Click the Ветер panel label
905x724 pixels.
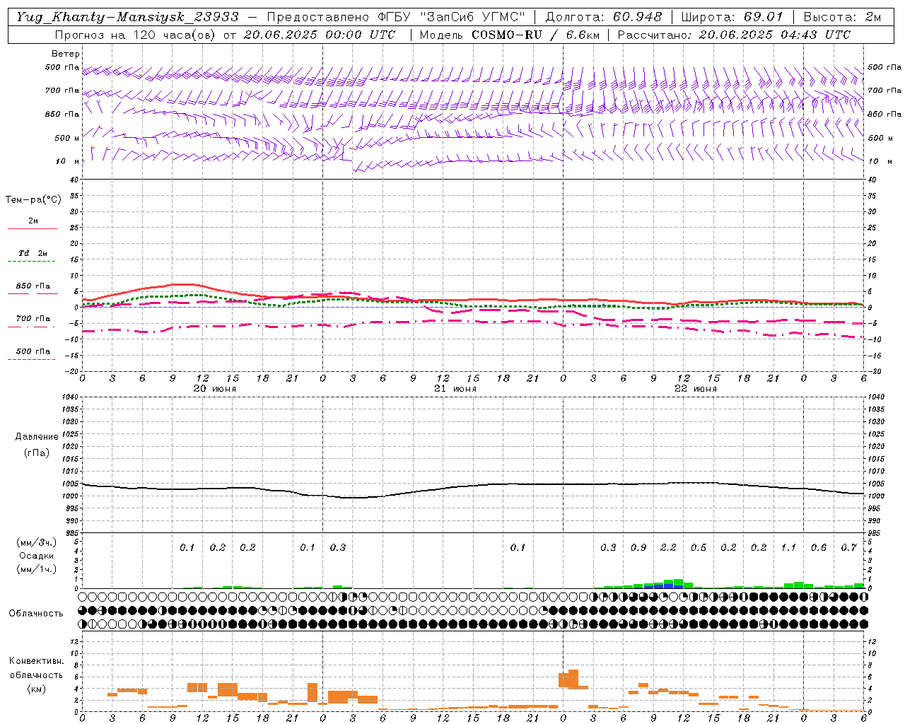66,54
